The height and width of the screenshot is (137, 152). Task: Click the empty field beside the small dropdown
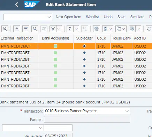58,128
